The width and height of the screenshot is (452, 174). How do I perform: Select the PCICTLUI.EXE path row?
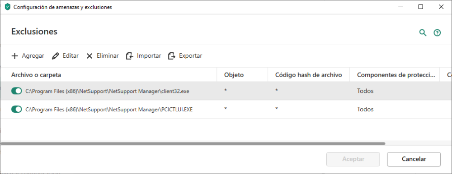[226, 109]
